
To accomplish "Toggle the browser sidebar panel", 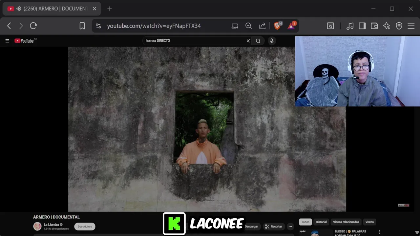I will (362, 26).
